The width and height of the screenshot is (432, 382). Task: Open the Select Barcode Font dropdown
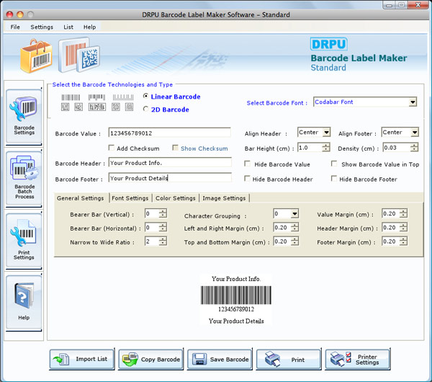point(413,102)
